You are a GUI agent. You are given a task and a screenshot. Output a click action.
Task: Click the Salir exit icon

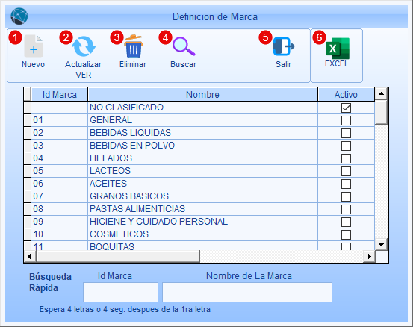point(283,46)
